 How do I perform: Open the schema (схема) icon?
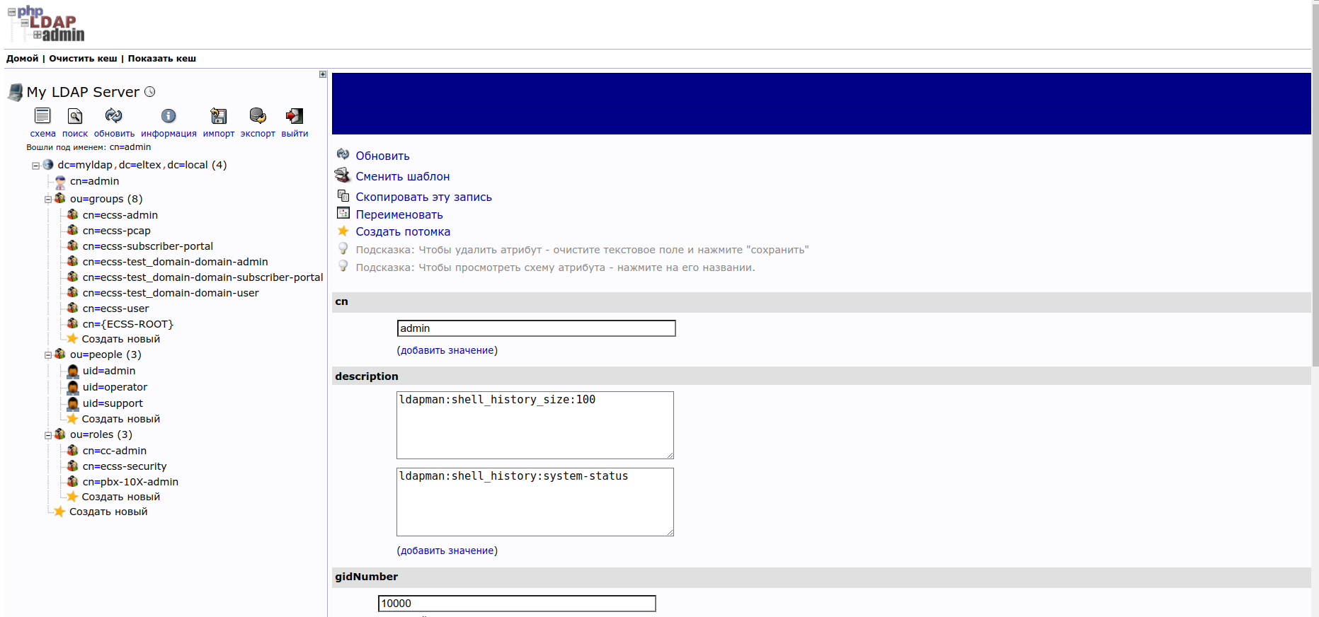click(x=42, y=115)
